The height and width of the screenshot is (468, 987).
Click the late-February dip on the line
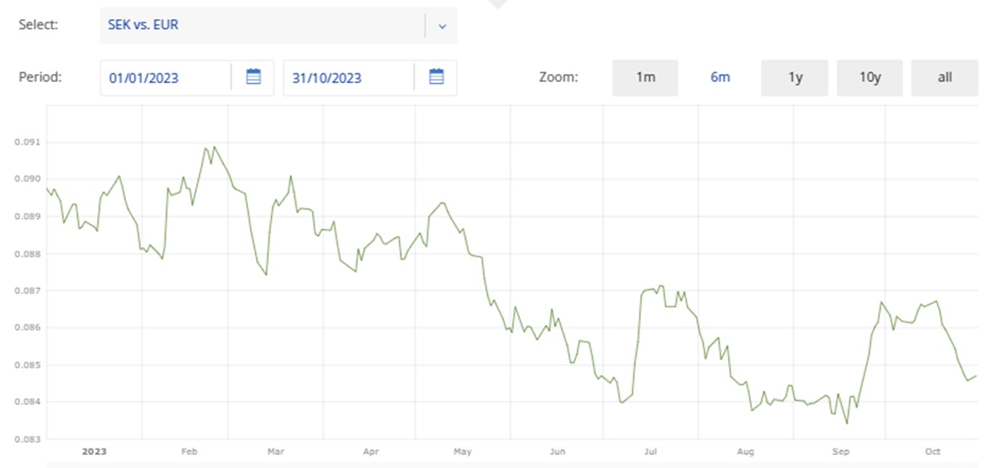(266, 275)
